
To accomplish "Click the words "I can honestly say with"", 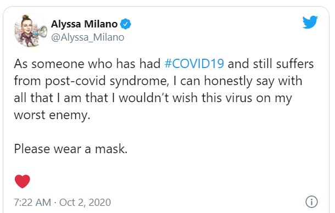I will pyautogui.click(x=238, y=81).
